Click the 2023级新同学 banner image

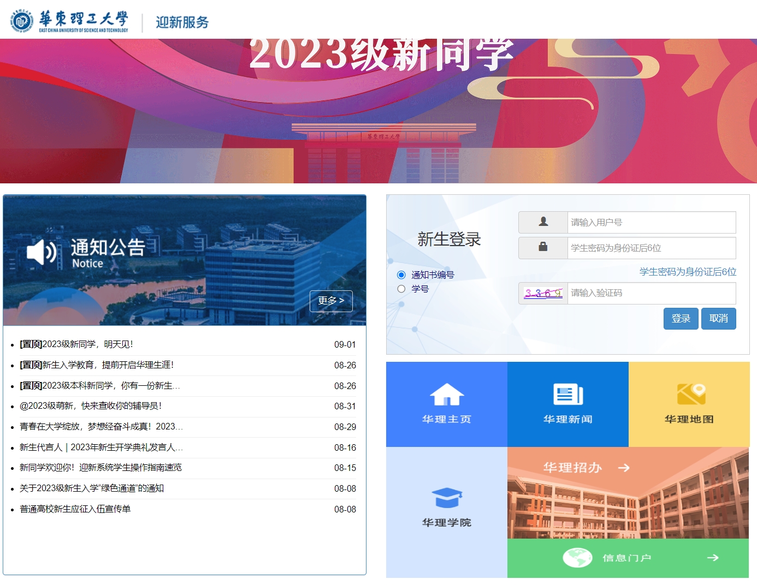click(x=378, y=111)
